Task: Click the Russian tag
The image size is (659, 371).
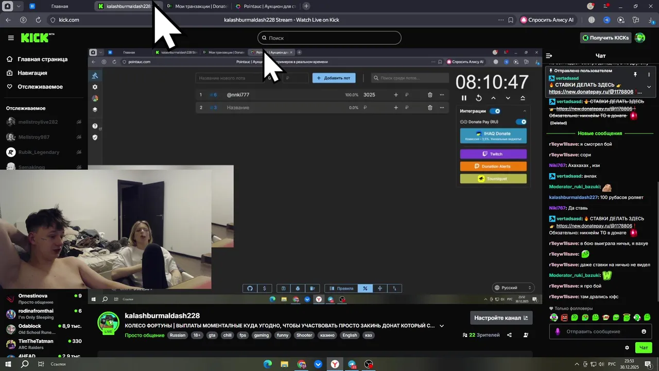Action: click(178, 335)
